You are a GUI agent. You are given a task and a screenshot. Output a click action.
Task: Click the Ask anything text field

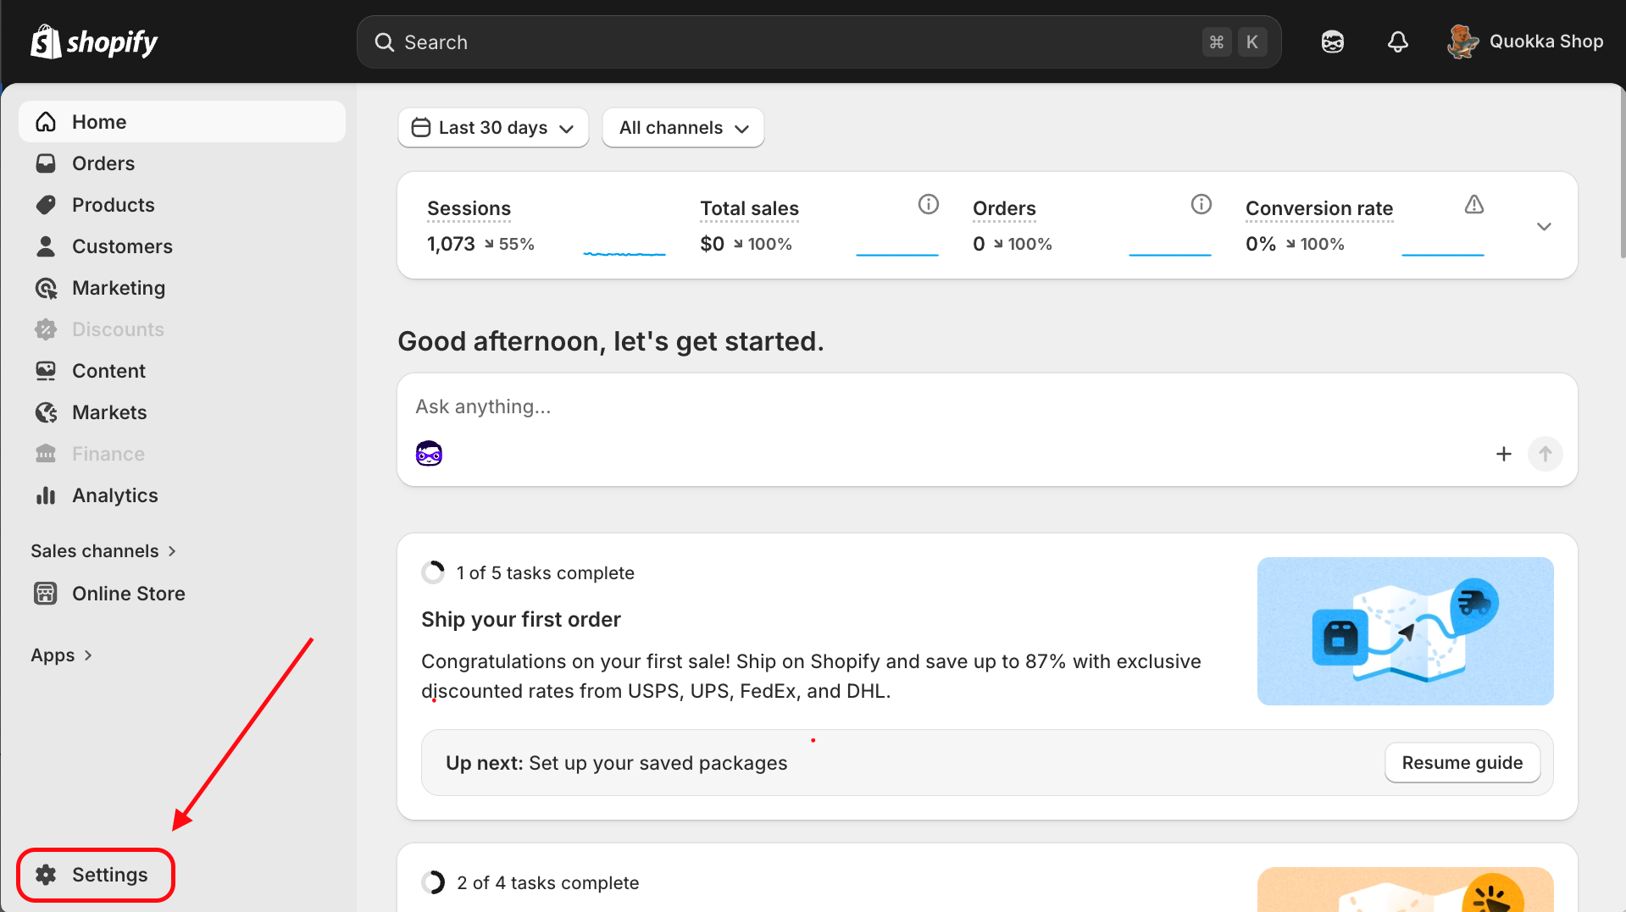tap(987, 407)
